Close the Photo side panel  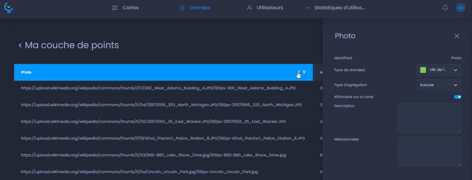click(457, 36)
